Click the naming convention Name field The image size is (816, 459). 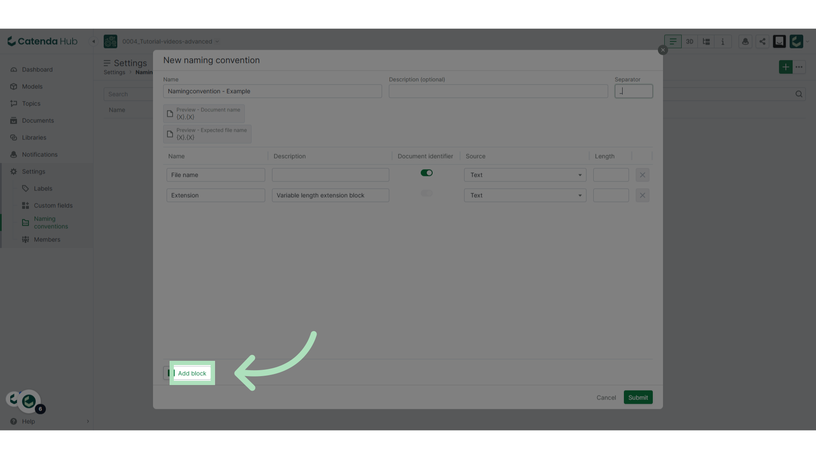[272, 91]
